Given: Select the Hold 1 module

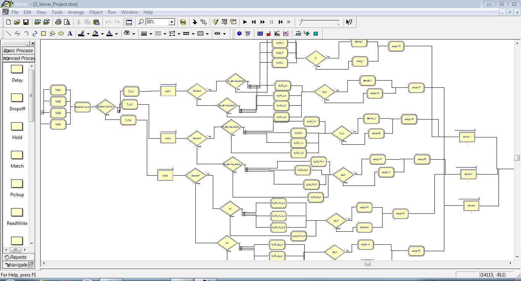Looking at the screenshot, I should [x=168, y=91].
